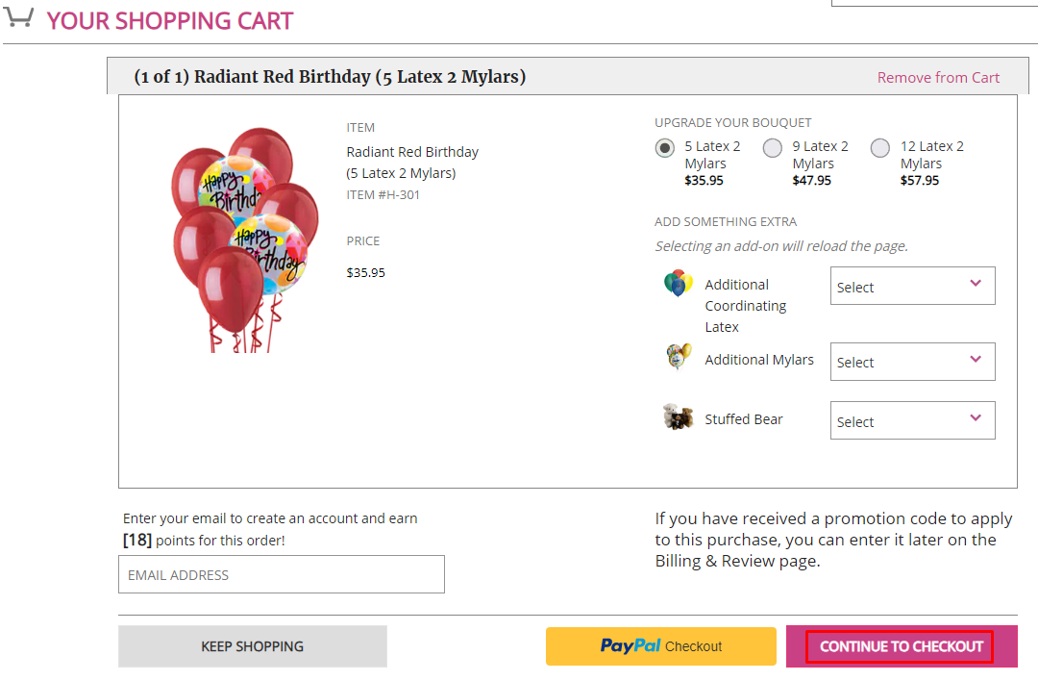The height and width of the screenshot is (681, 1038).
Task: Click the Radiant Red Birthday item title bar
Action: [330, 77]
